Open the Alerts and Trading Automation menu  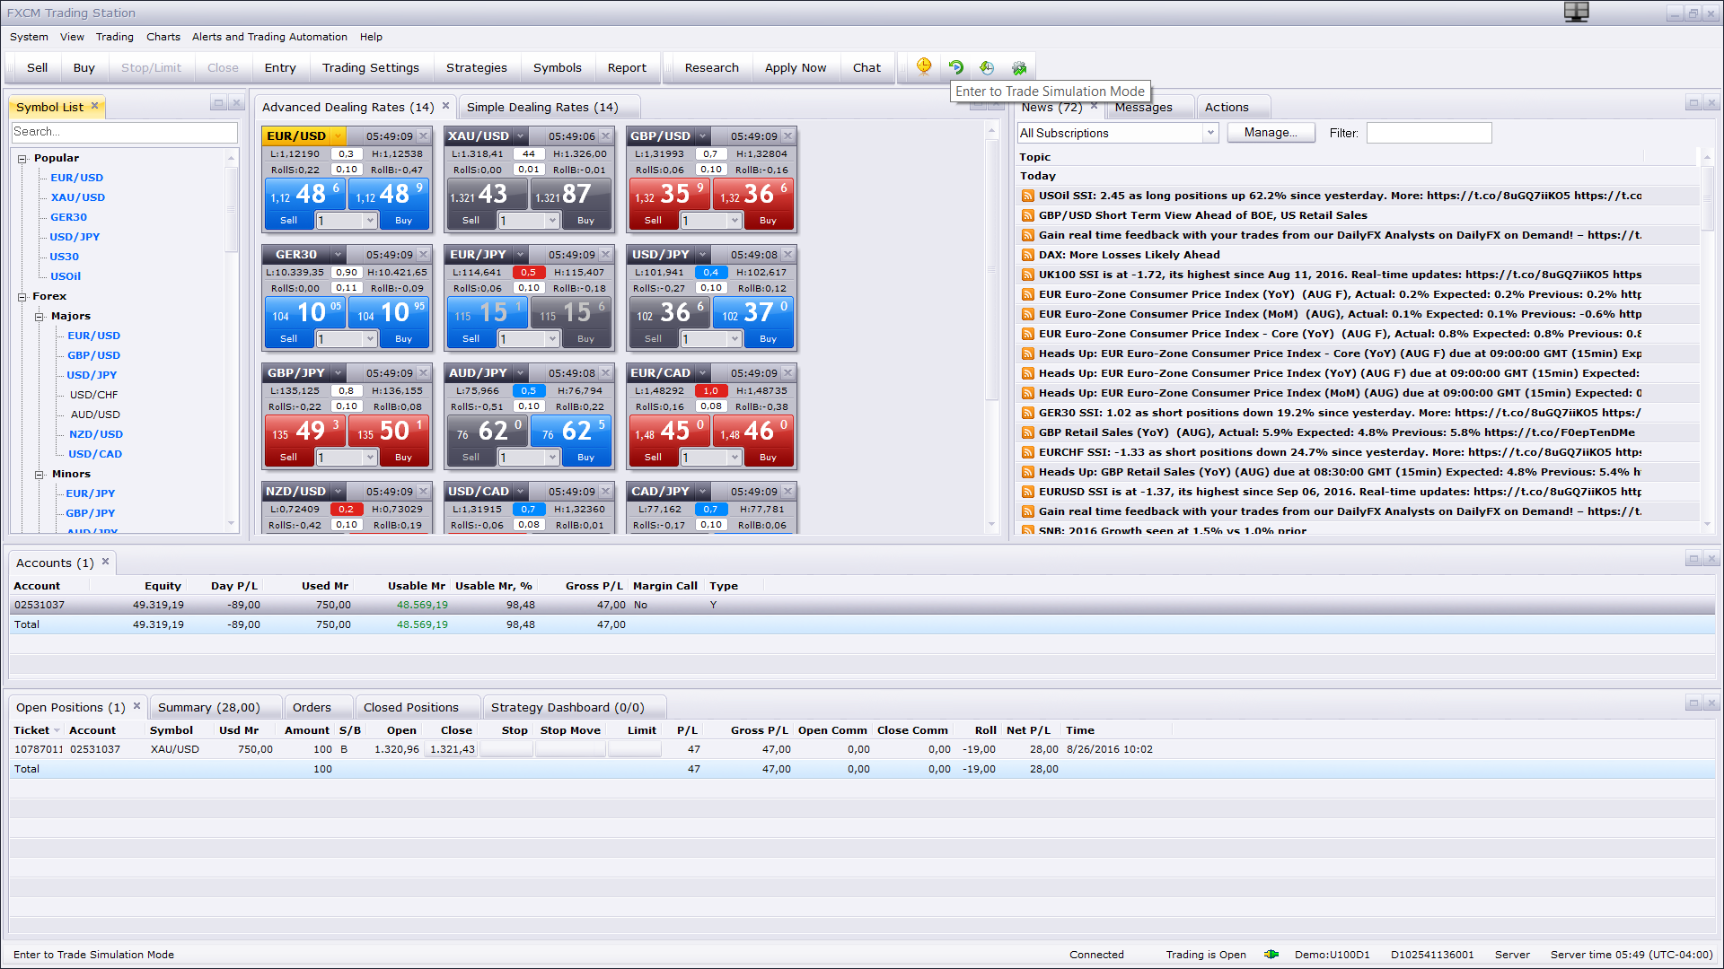pyautogui.click(x=269, y=37)
